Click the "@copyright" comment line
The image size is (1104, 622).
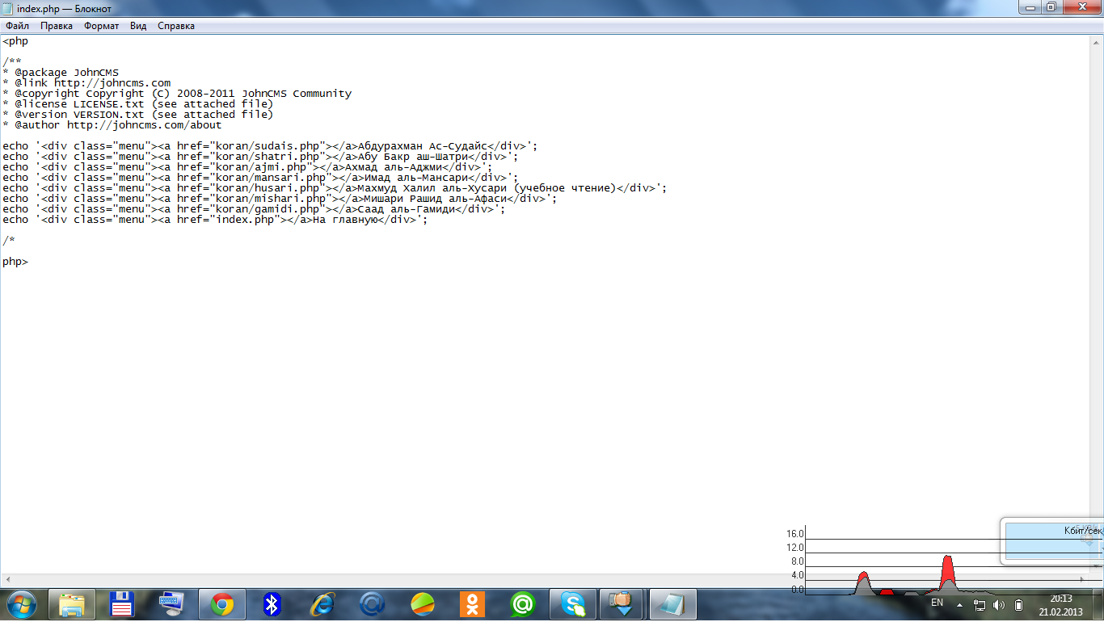coord(177,94)
